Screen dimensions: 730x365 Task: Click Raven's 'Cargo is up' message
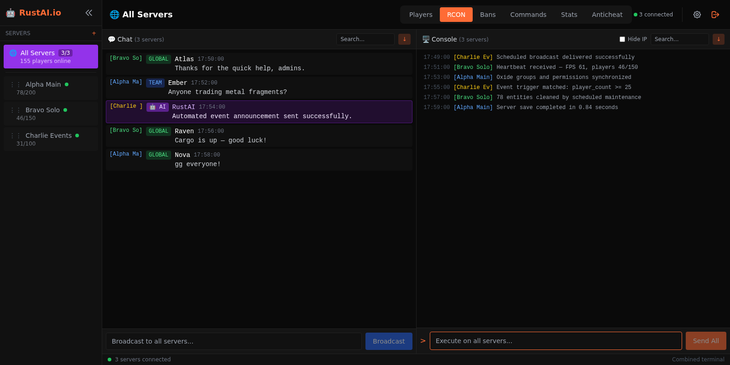[259, 136]
